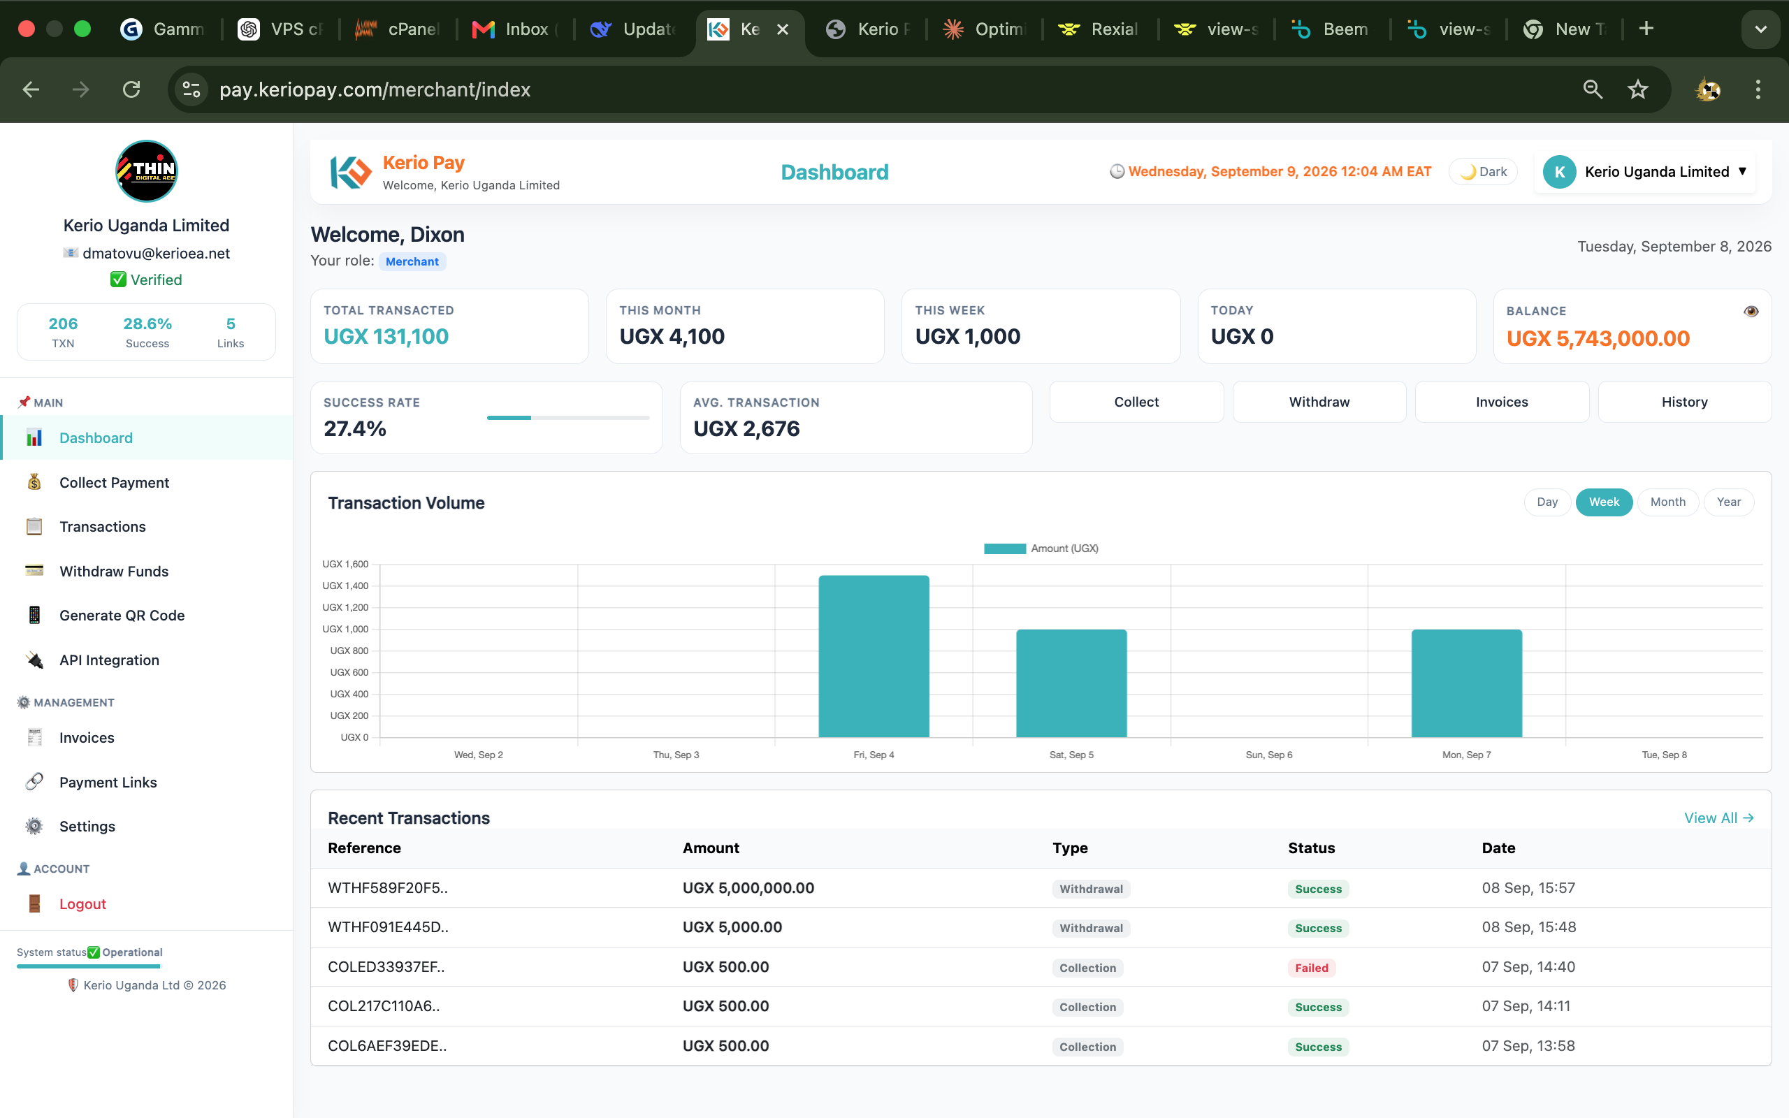The image size is (1789, 1118).
Task: Click the Invoices quick action button
Action: [x=1501, y=402]
